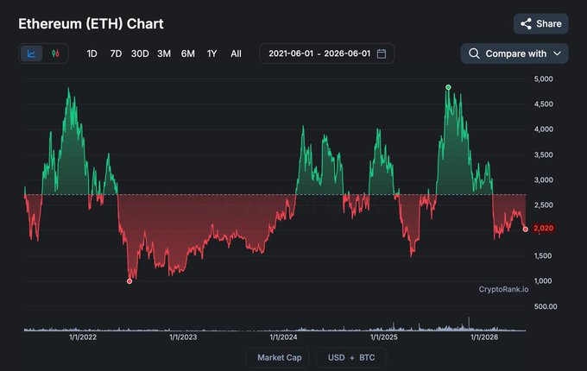Select the 1Y time range

[211, 53]
